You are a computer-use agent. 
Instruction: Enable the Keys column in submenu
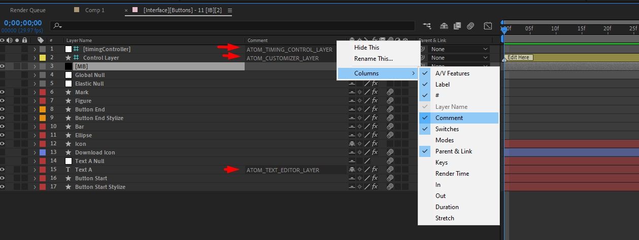459,163
